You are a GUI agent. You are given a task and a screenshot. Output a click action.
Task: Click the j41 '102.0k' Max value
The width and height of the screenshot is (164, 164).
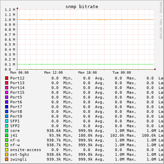coord(117,135)
